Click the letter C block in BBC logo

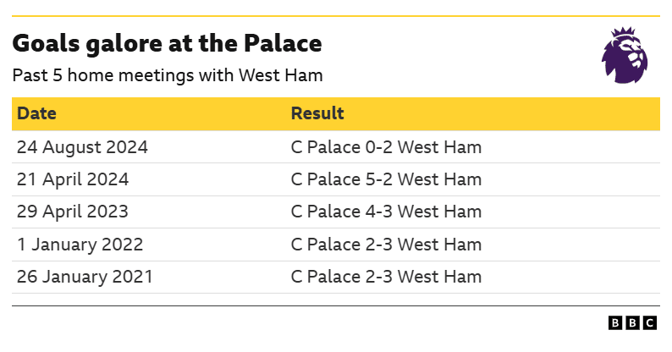click(649, 322)
